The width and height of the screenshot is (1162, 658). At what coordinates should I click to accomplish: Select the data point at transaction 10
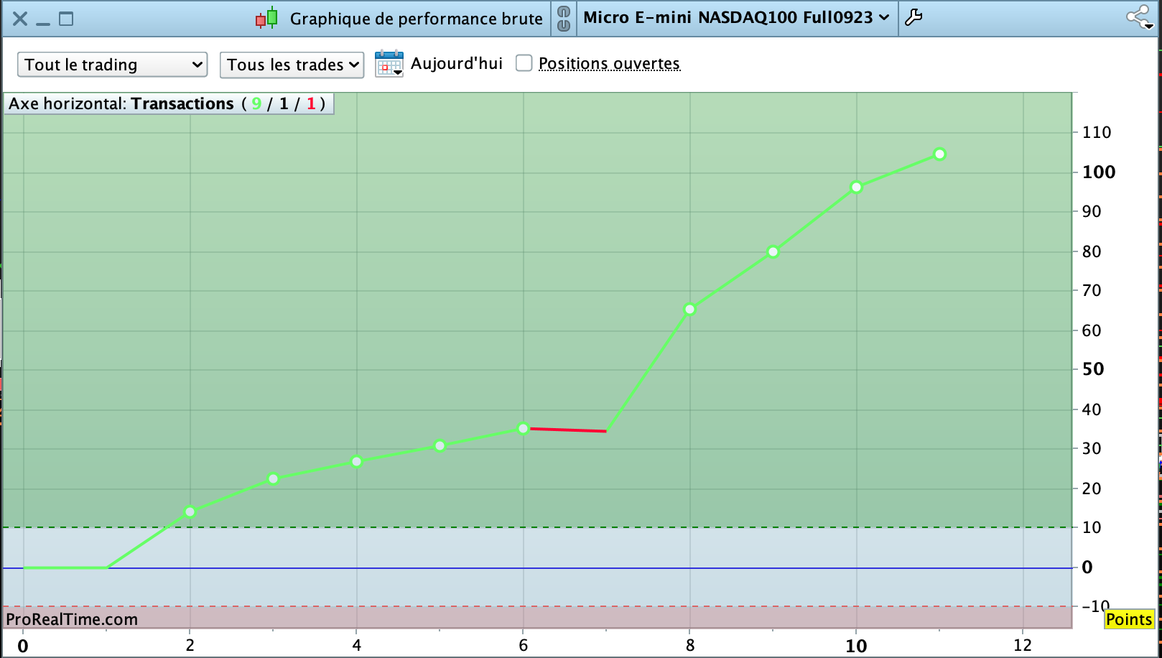coord(856,187)
